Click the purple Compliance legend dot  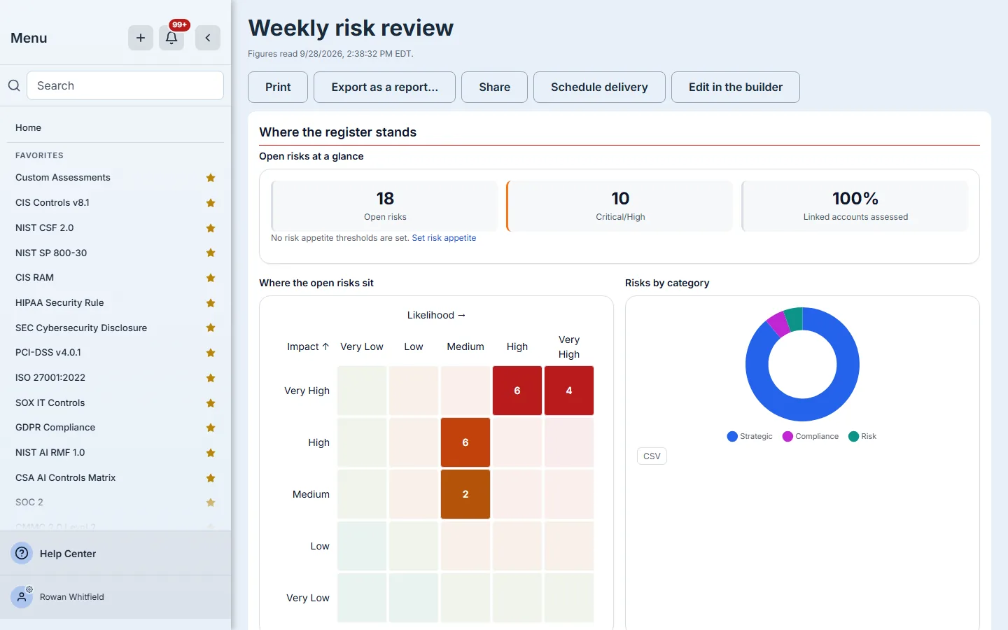[787, 436]
